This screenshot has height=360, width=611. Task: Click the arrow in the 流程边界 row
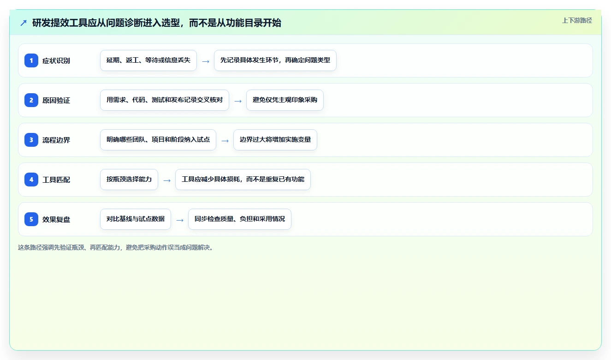225,140
